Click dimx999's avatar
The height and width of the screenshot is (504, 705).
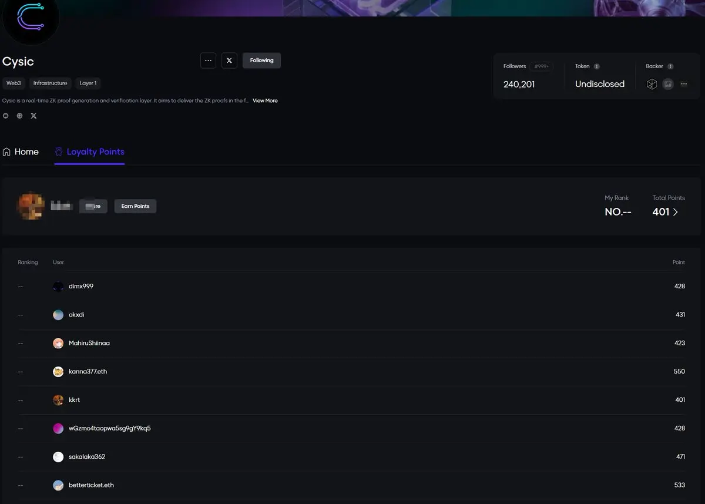58,287
